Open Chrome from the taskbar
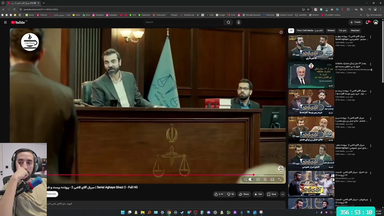 (x=169, y=212)
